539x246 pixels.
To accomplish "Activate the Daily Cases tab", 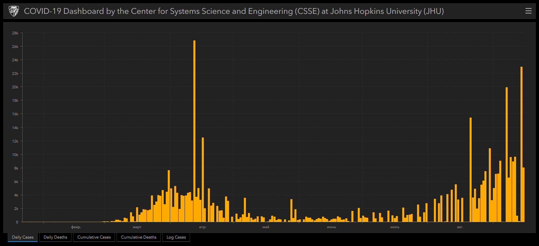I will point(23,237).
